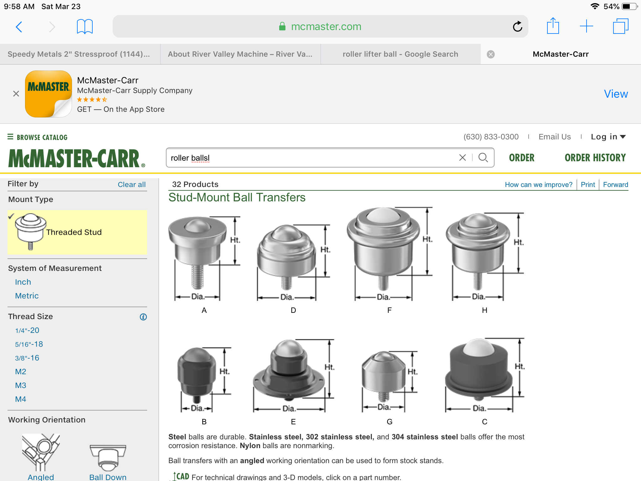Viewport: 641px width, 481px height.
Task: Open ball transfer style G image
Action: (x=389, y=381)
